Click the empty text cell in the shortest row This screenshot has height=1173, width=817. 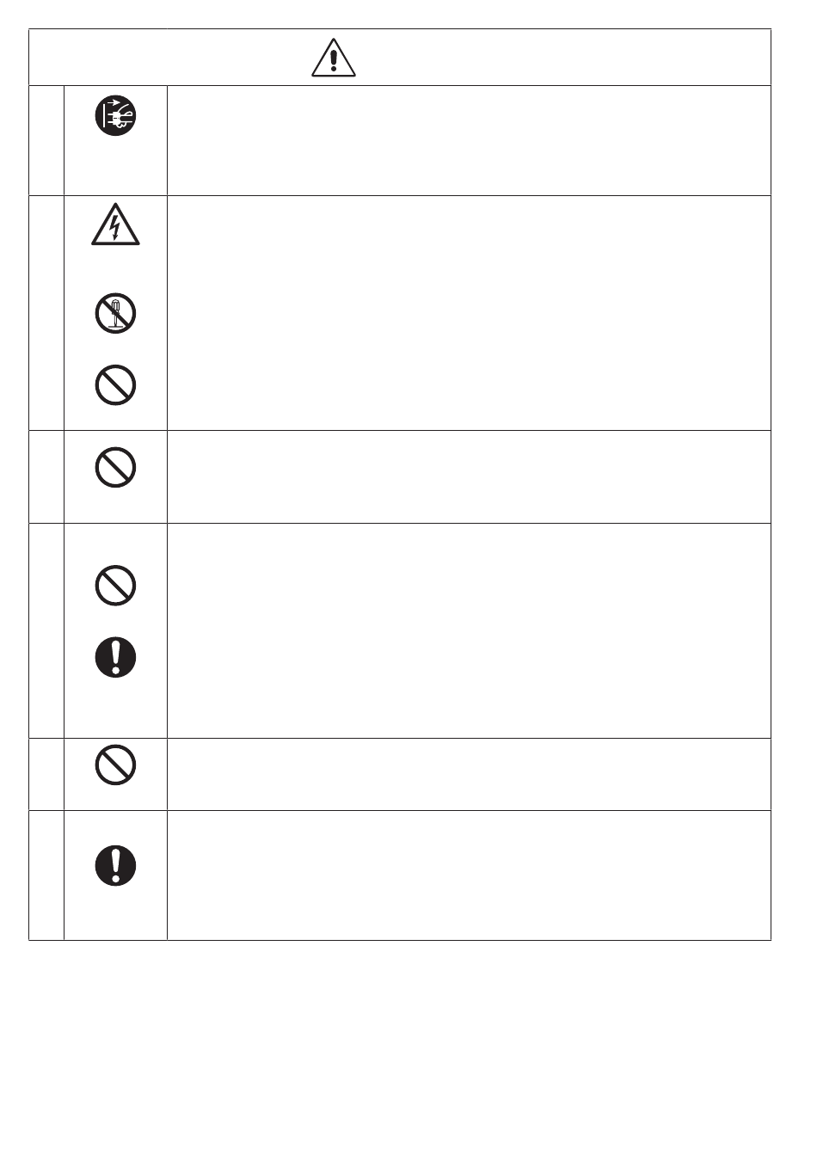469,774
